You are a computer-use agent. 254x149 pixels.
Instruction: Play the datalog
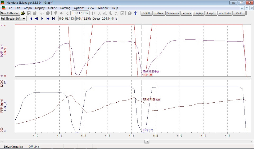[x=42, y=19]
